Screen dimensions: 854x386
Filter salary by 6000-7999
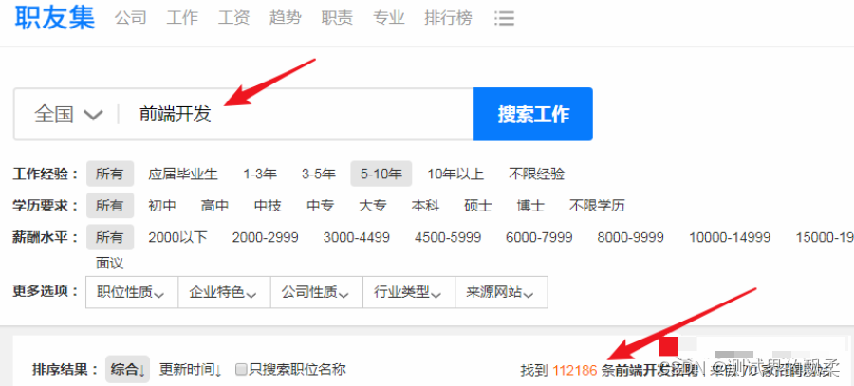(x=539, y=237)
